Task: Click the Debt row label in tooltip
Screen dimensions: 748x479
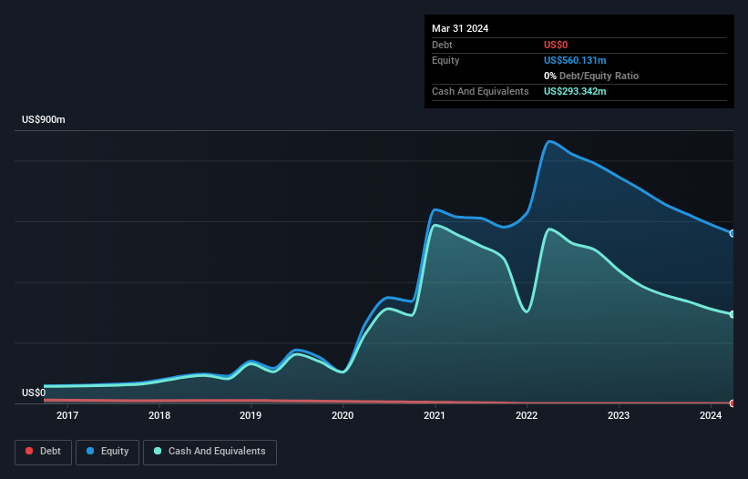Action: [442, 45]
